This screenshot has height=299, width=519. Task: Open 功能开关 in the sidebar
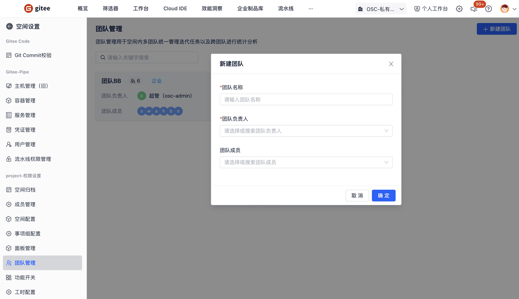25,278
